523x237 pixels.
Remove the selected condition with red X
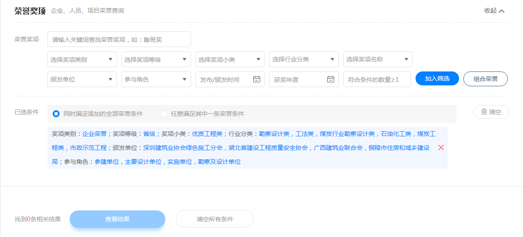(441, 148)
